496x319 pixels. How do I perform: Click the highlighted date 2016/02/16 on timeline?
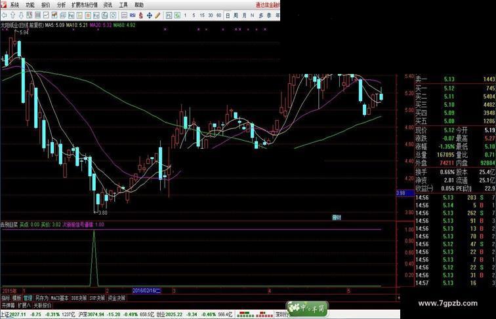(147, 291)
